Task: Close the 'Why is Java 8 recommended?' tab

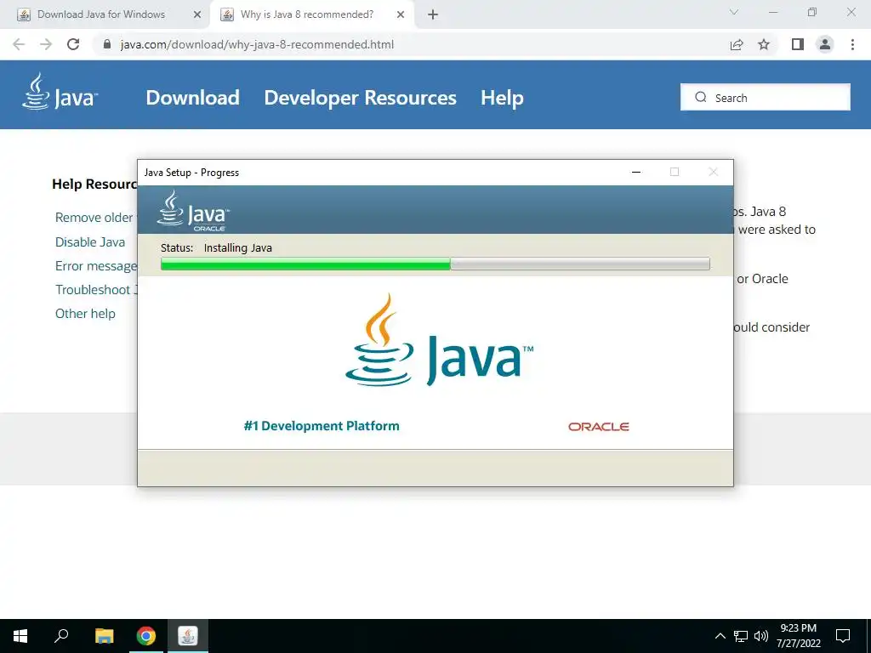Action: point(401,15)
